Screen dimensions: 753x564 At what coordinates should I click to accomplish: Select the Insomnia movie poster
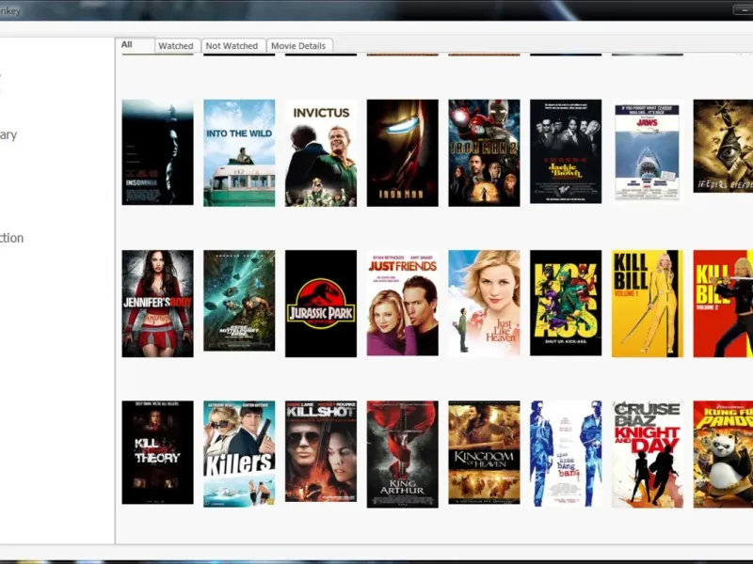(x=157, y=152)
